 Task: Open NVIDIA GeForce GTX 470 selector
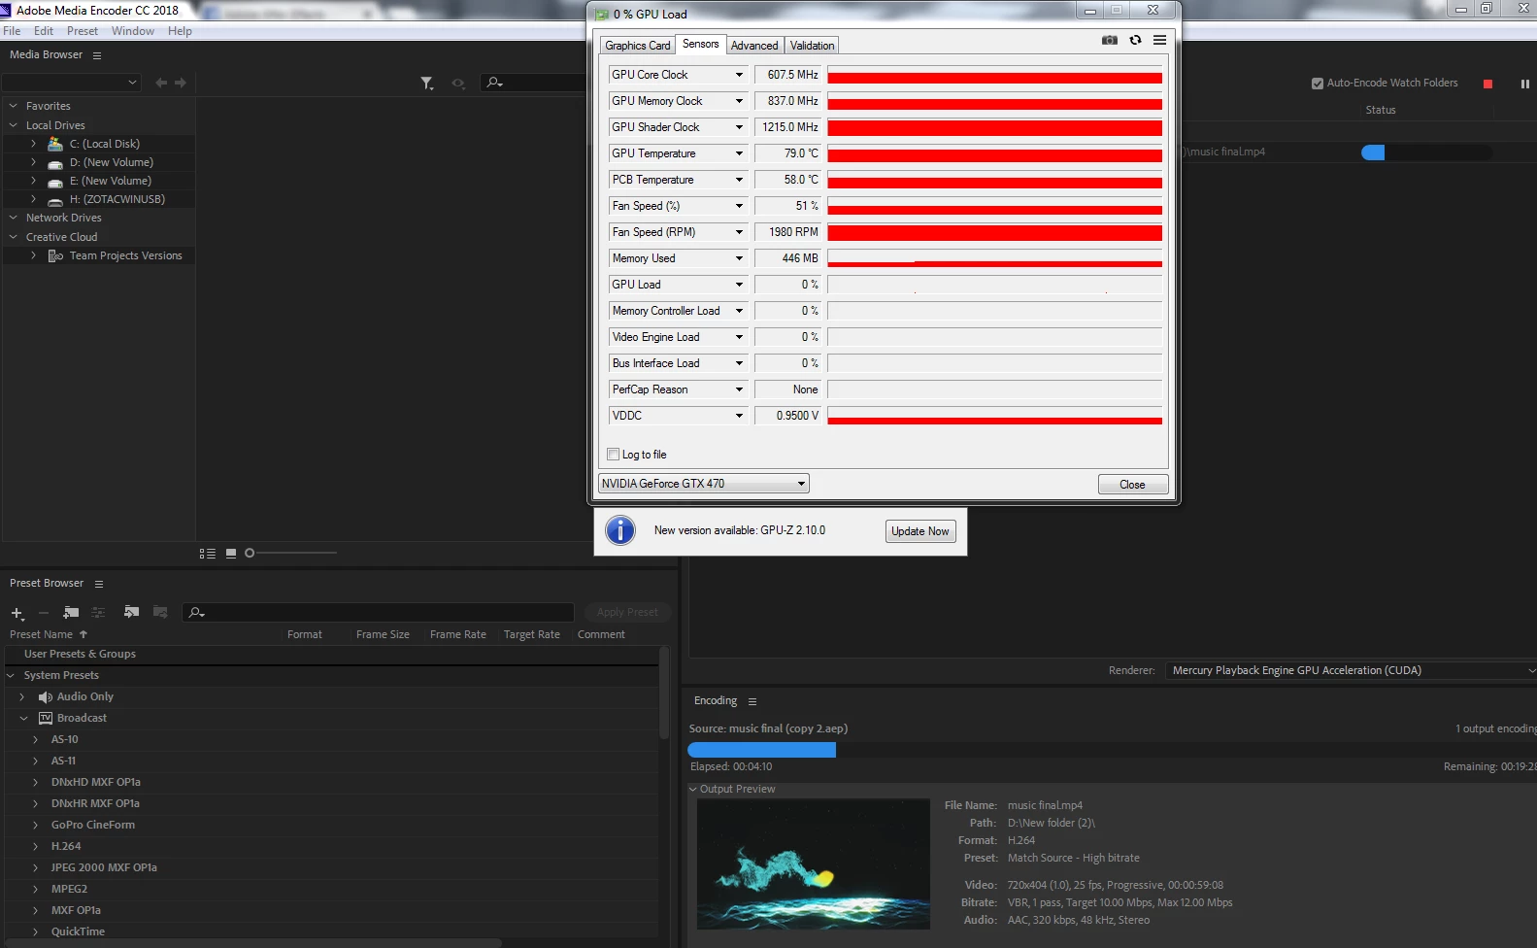(704, 484)
